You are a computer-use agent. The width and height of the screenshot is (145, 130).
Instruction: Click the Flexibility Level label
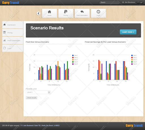[31, 89]
